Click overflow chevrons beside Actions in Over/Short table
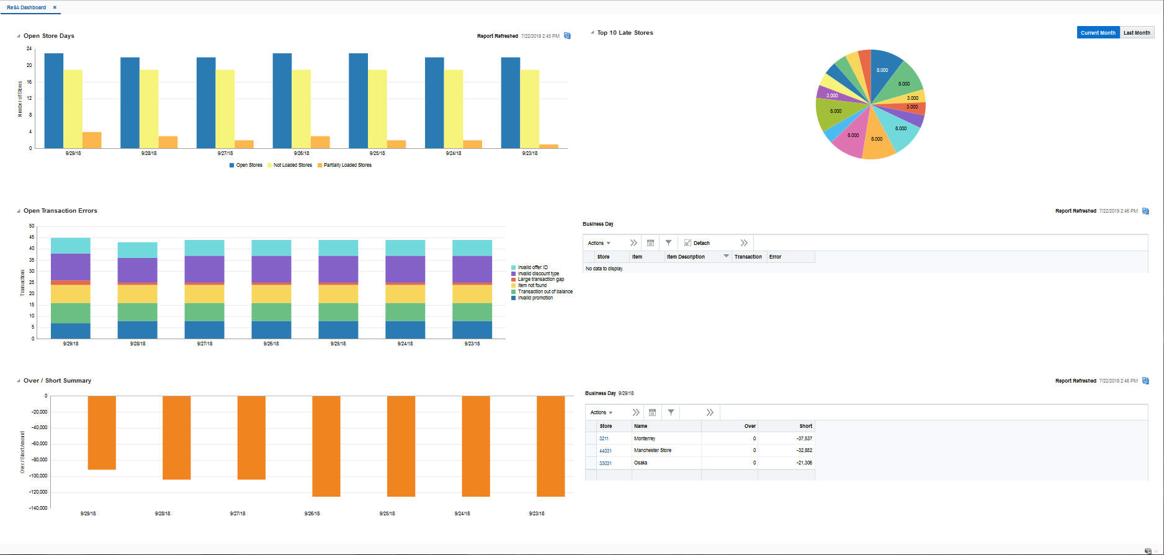1164x555 pixels. [x=635, y=412]
